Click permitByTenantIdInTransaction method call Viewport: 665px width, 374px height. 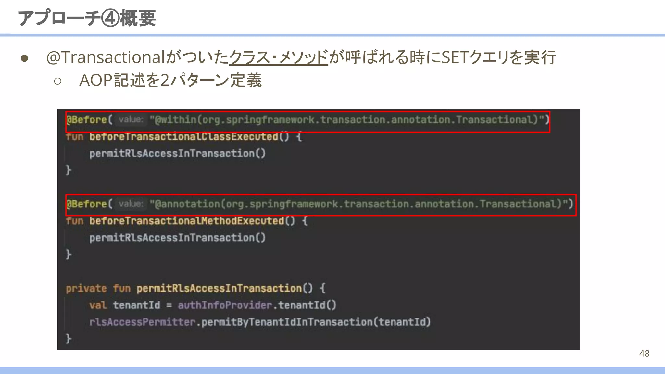click(x=287, y=322)
